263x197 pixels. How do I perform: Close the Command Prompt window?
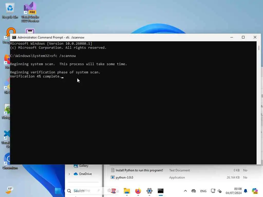point(255,37)
